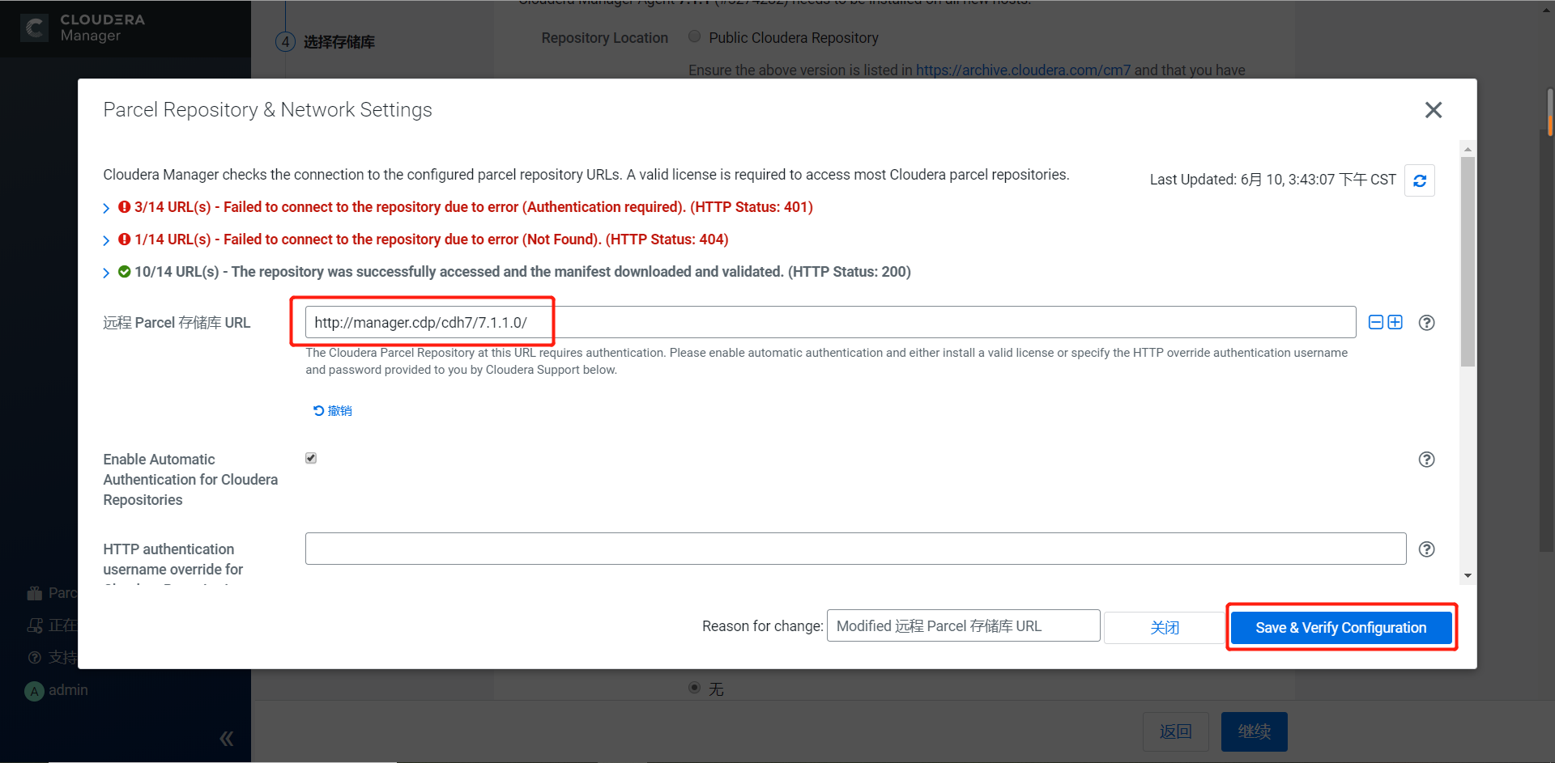Click Save & Verify Configuration
Viewport: 1555px width, 763px height.
1341,627
